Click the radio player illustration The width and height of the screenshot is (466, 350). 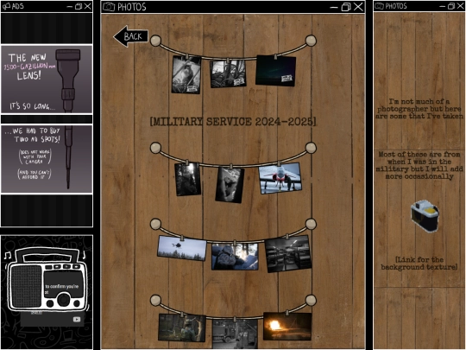tap(47, 280)
